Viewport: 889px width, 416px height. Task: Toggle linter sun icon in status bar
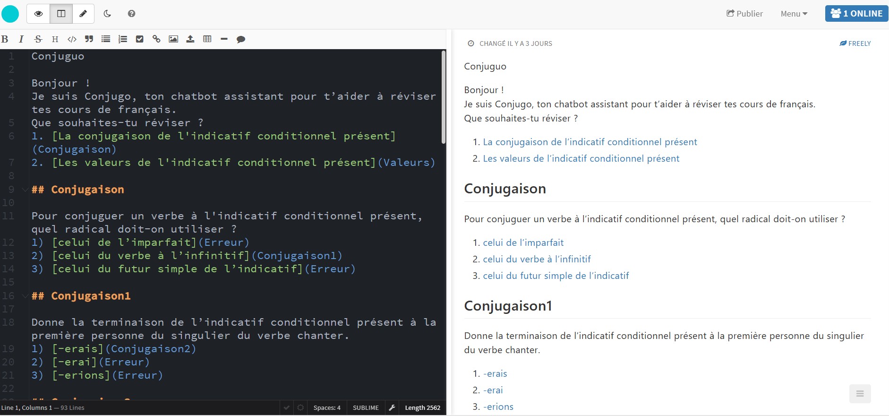[x=300, y=407]
